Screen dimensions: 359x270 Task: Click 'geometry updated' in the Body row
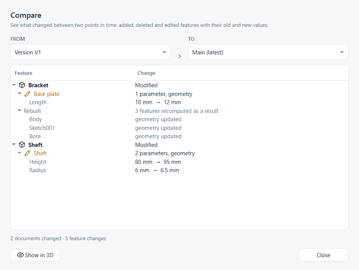click(x=158, y=119)
